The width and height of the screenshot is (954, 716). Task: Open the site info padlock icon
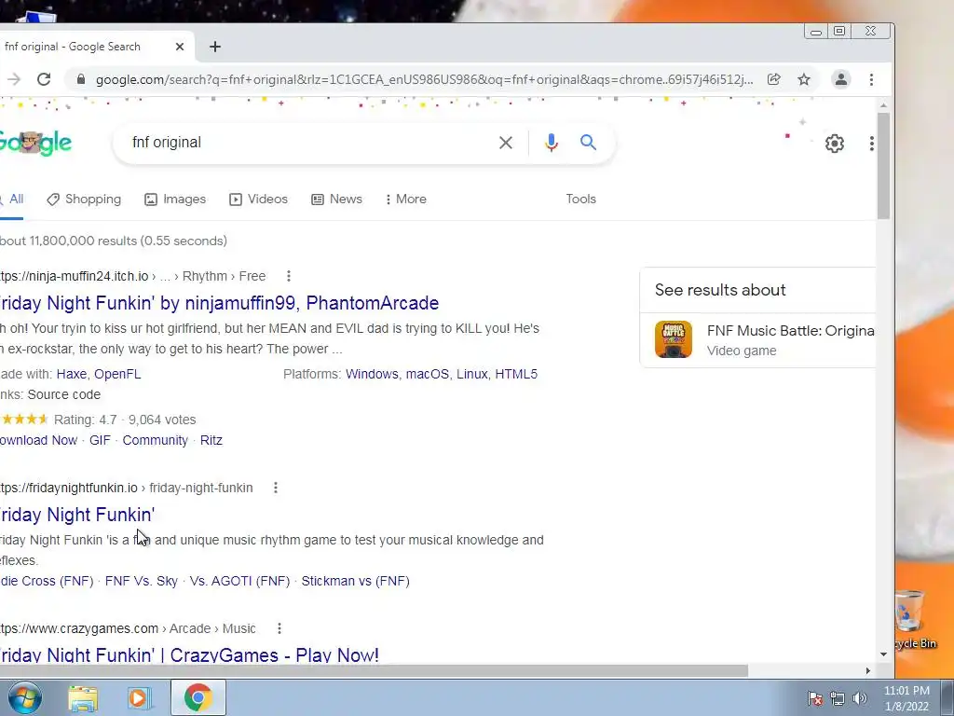(x=80, y=79)
